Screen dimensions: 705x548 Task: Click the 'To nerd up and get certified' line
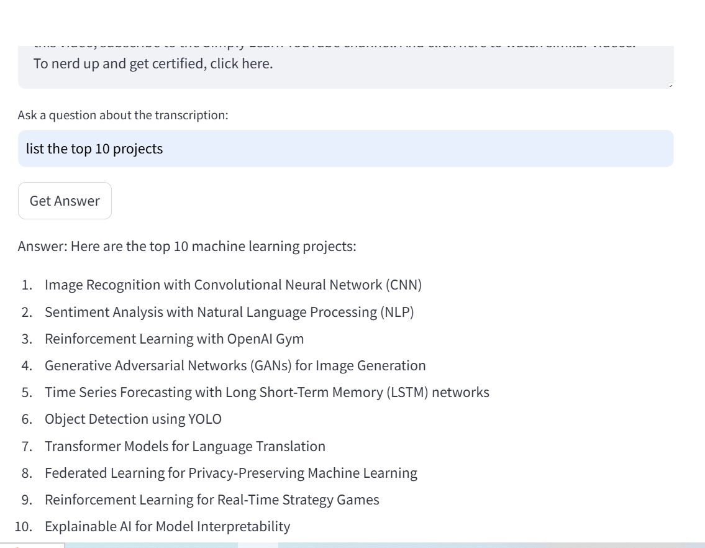point(153,63)
